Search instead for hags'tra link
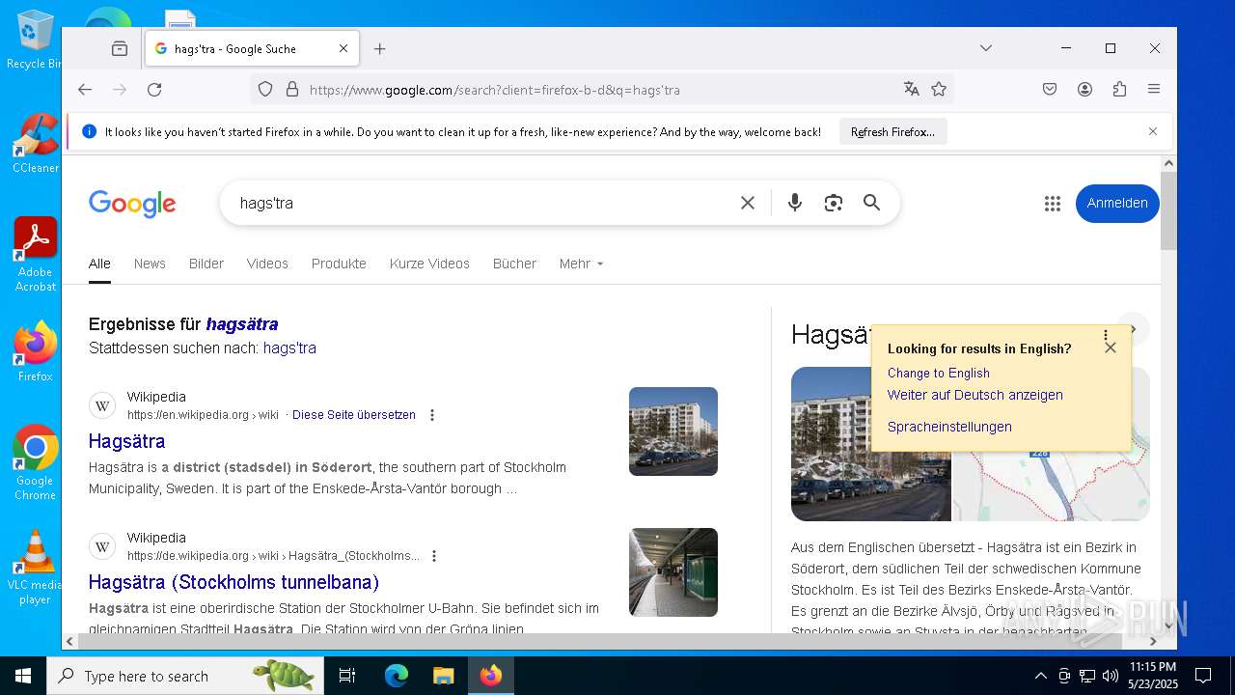1235x695 pixels. pos(289,347)
